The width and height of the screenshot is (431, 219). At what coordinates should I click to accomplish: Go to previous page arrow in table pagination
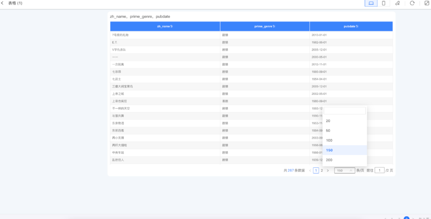click(310, 171)
